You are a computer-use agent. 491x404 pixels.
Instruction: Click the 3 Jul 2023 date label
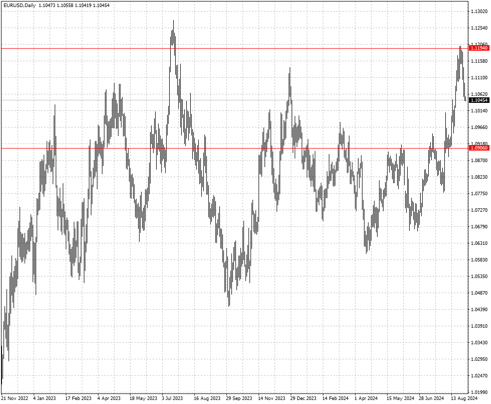pos(172,398)
